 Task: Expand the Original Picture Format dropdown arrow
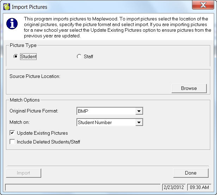[x=139, y=111]
